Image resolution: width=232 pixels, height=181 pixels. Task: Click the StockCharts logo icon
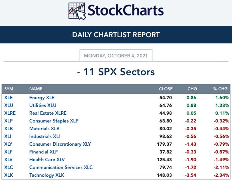[x=77, y=11]
